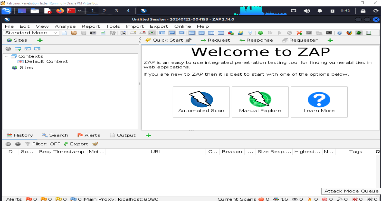This screenshot has width=381, height=201.
Task: Click the Manage Add-ons colored blocks icon
Action: (x=231, y=33)
